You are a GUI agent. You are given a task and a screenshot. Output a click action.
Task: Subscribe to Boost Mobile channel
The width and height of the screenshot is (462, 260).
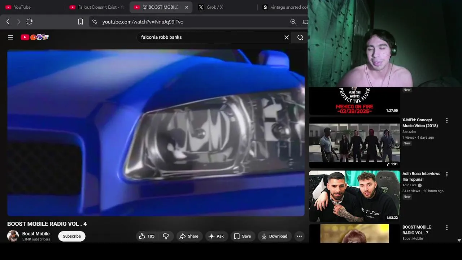coord(72,236)
